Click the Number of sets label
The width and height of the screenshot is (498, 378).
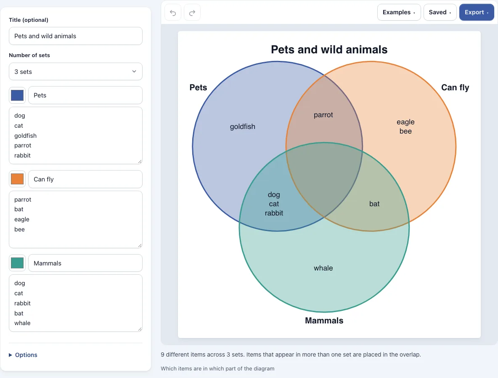(x=29, y=55)
